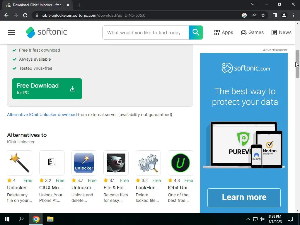
Task: Click the "Free & fast download" text
Action: coord(40,50)
